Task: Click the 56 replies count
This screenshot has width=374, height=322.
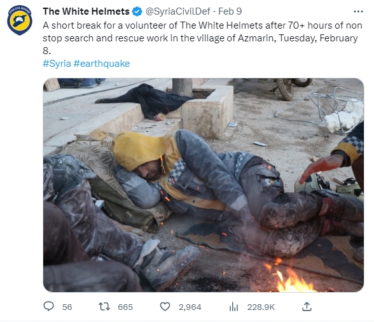Action: point(67,307)
